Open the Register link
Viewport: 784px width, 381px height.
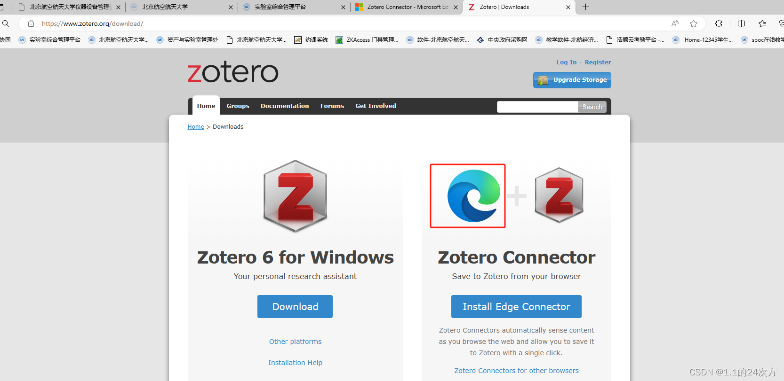click(598, 62)
